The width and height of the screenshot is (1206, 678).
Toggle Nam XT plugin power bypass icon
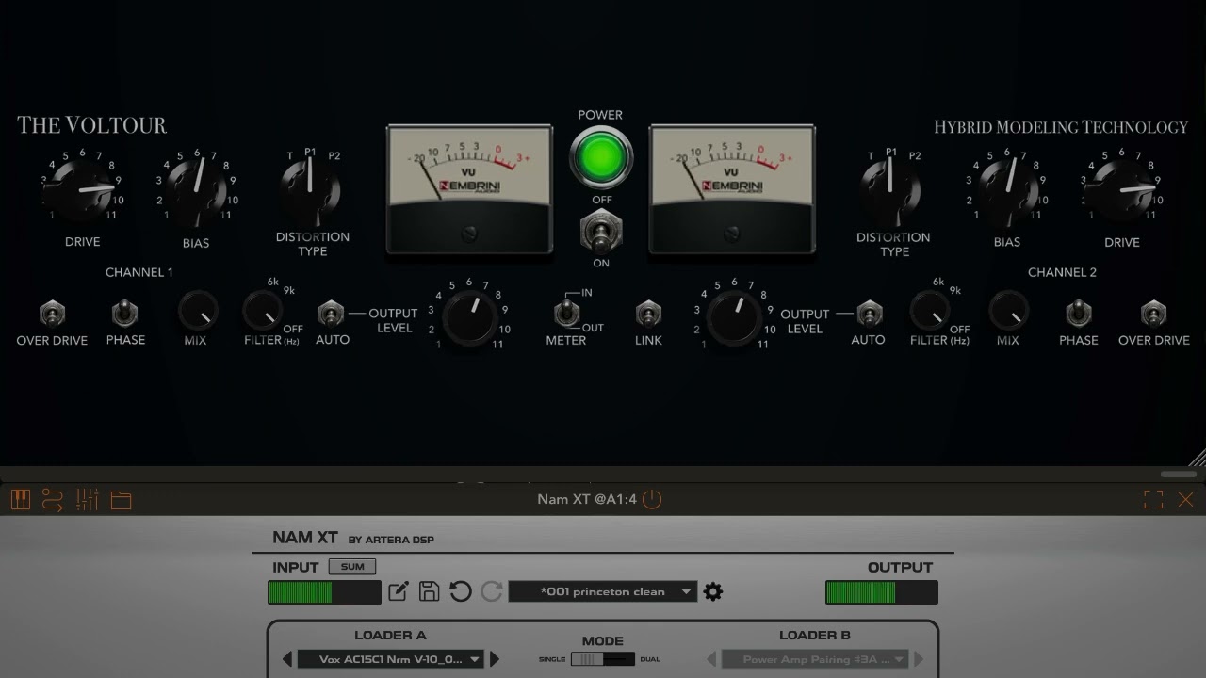652,499
